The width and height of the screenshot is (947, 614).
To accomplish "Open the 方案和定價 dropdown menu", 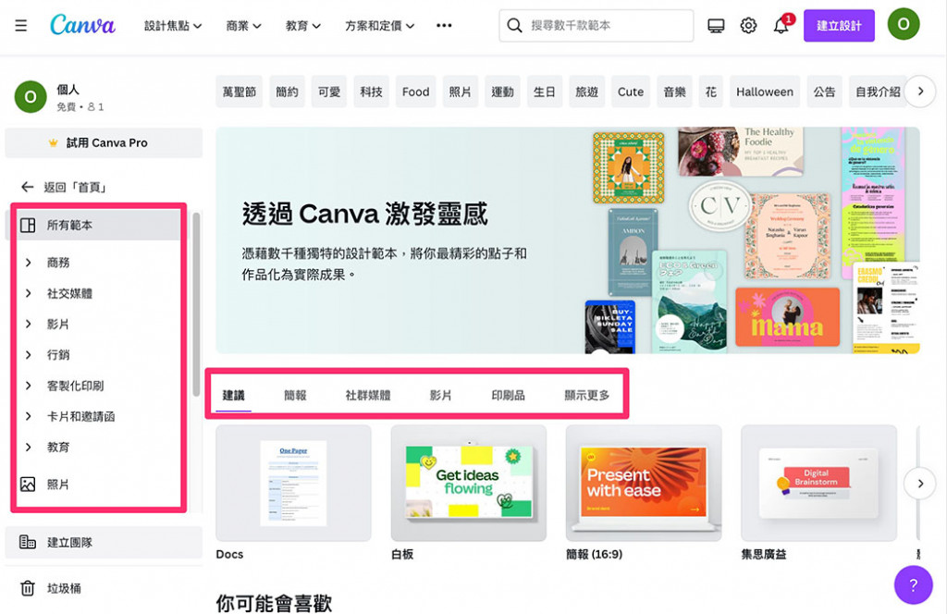I will 380,25.
